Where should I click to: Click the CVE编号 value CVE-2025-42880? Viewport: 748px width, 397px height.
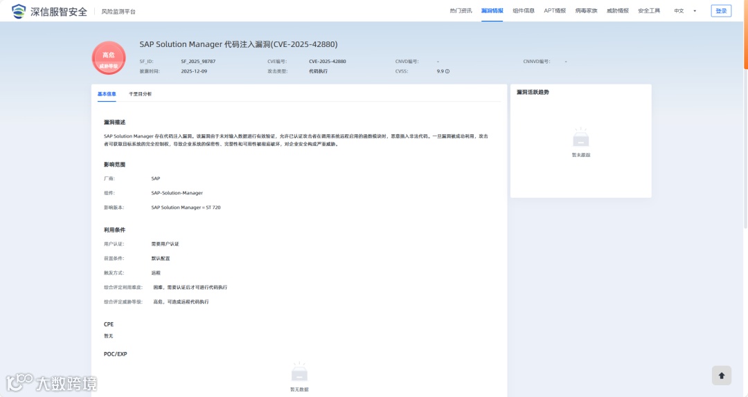pyautogui.click(x=327, y=62)
